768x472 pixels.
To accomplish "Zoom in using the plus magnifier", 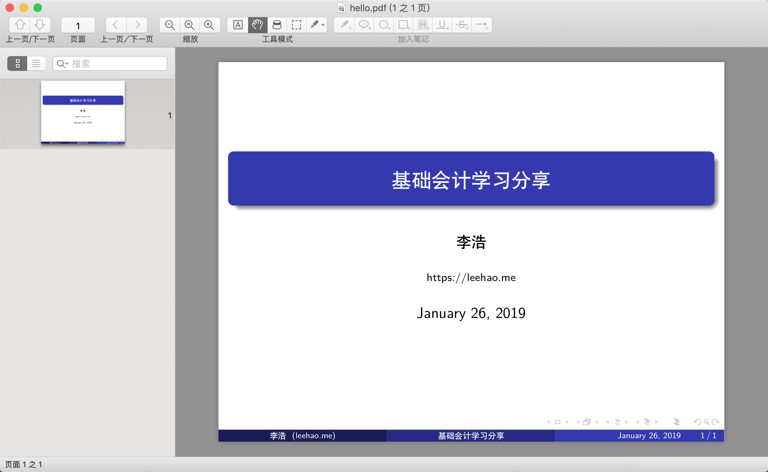I will [209, 25].
